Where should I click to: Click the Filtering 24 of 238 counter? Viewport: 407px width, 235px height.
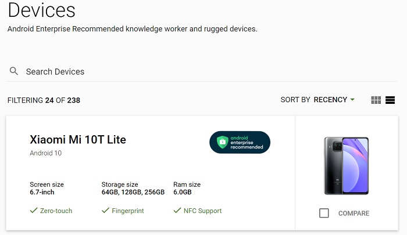tap(44, 100)
